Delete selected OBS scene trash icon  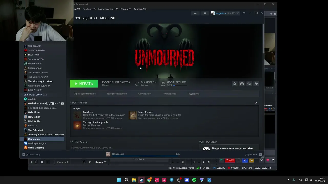click(36, 162)
